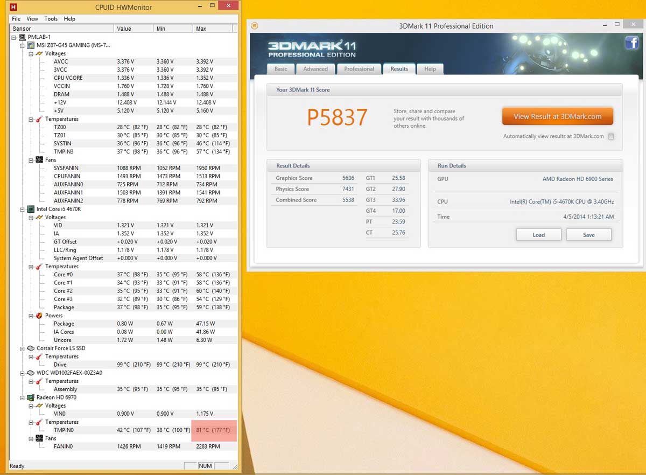
Task: Click the HWMonitor red H app icon
Action: [13, 8]
